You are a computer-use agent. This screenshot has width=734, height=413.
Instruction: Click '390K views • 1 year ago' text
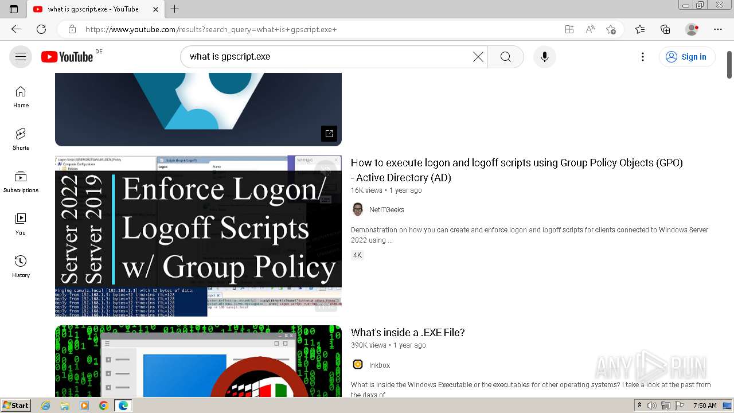tap(388, 345)
